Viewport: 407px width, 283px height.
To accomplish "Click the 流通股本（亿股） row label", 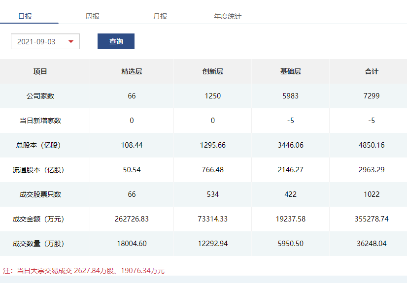I will click(40, 170).
